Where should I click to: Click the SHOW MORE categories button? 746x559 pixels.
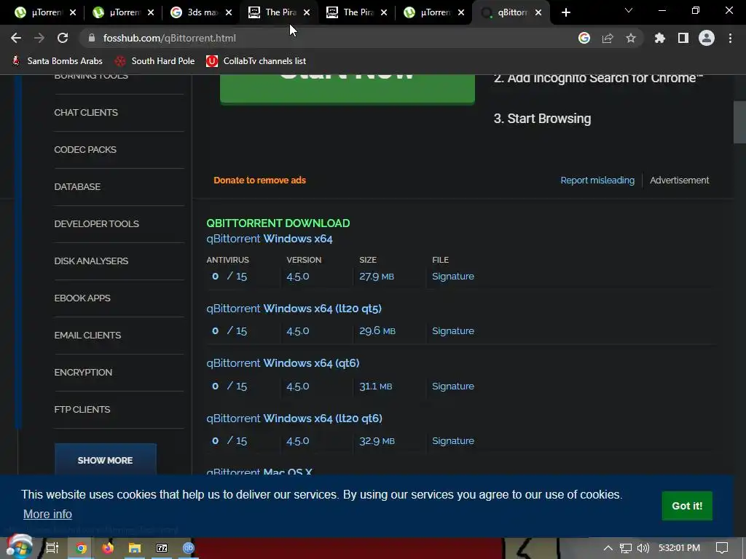(105, 459)
